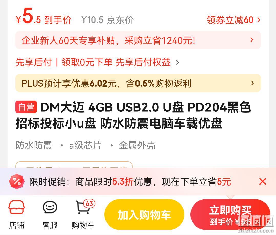Image resolution: width=276 pixels, height=235 pixels.
Task: Tap the red percent promotion icon
Action: tap(17, 182)
